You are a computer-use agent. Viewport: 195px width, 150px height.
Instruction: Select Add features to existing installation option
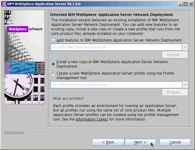(x=53, y=40)
